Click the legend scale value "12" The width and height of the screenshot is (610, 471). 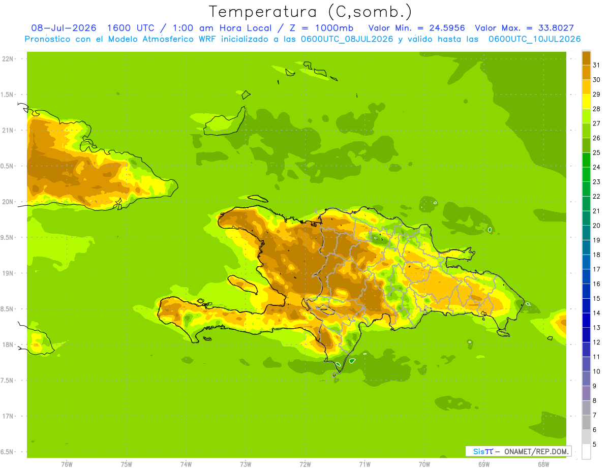pyautogui.click(x=596, y=342)
